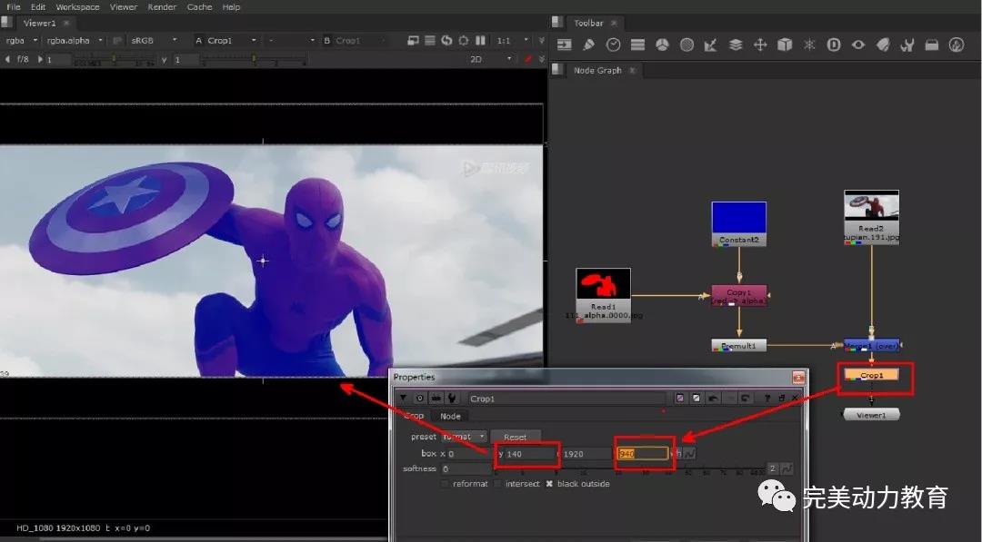Switch to the Node tab in properties
This screenshot has height=542, width=982.
pyautogui.click(x=450, y=416)
